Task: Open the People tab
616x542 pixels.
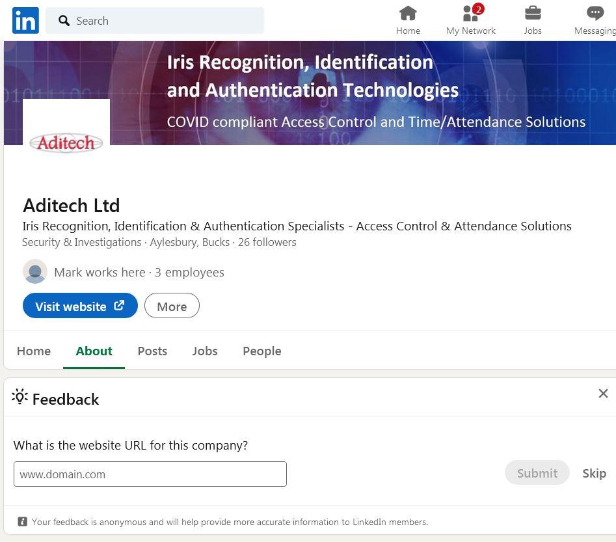Action: pos(262,351)
